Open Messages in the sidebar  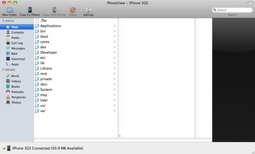[17, 48]
